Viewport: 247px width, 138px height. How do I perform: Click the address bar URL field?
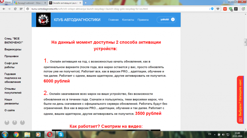pos(115,9)
